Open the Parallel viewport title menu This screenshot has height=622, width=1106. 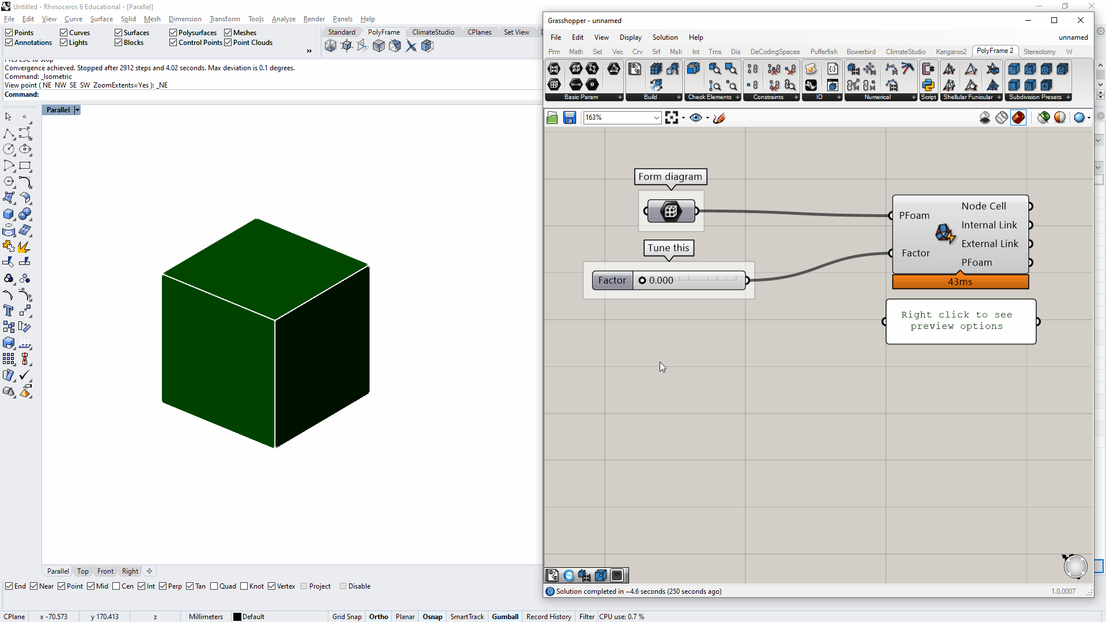[x=77, y=109]
